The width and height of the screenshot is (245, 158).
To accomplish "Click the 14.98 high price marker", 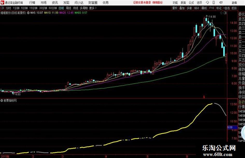I will 212,17.
